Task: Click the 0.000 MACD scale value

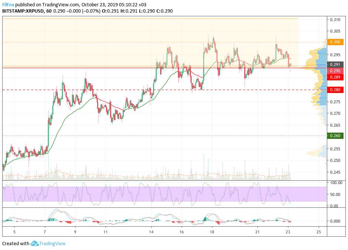Action: pyautogui.click(x=335, y=221)
